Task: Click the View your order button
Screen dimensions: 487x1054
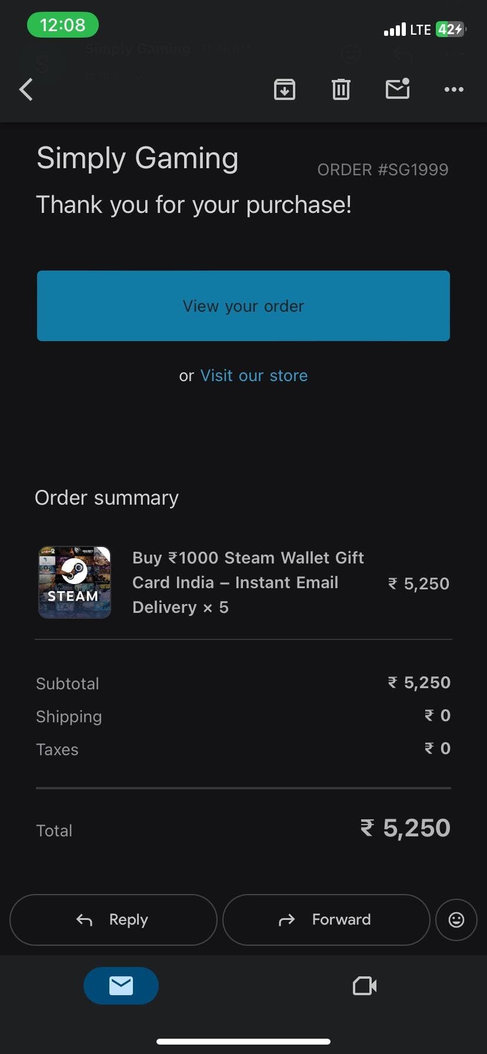Action: pyautogui.click(x=243, y=306)
